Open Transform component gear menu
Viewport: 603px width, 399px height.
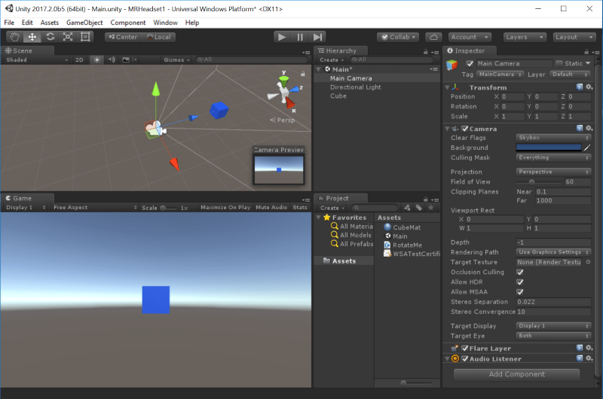coord(589,87)
